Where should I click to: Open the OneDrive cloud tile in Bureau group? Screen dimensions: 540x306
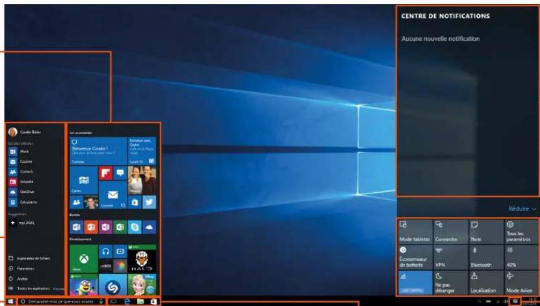click(149, 227)
